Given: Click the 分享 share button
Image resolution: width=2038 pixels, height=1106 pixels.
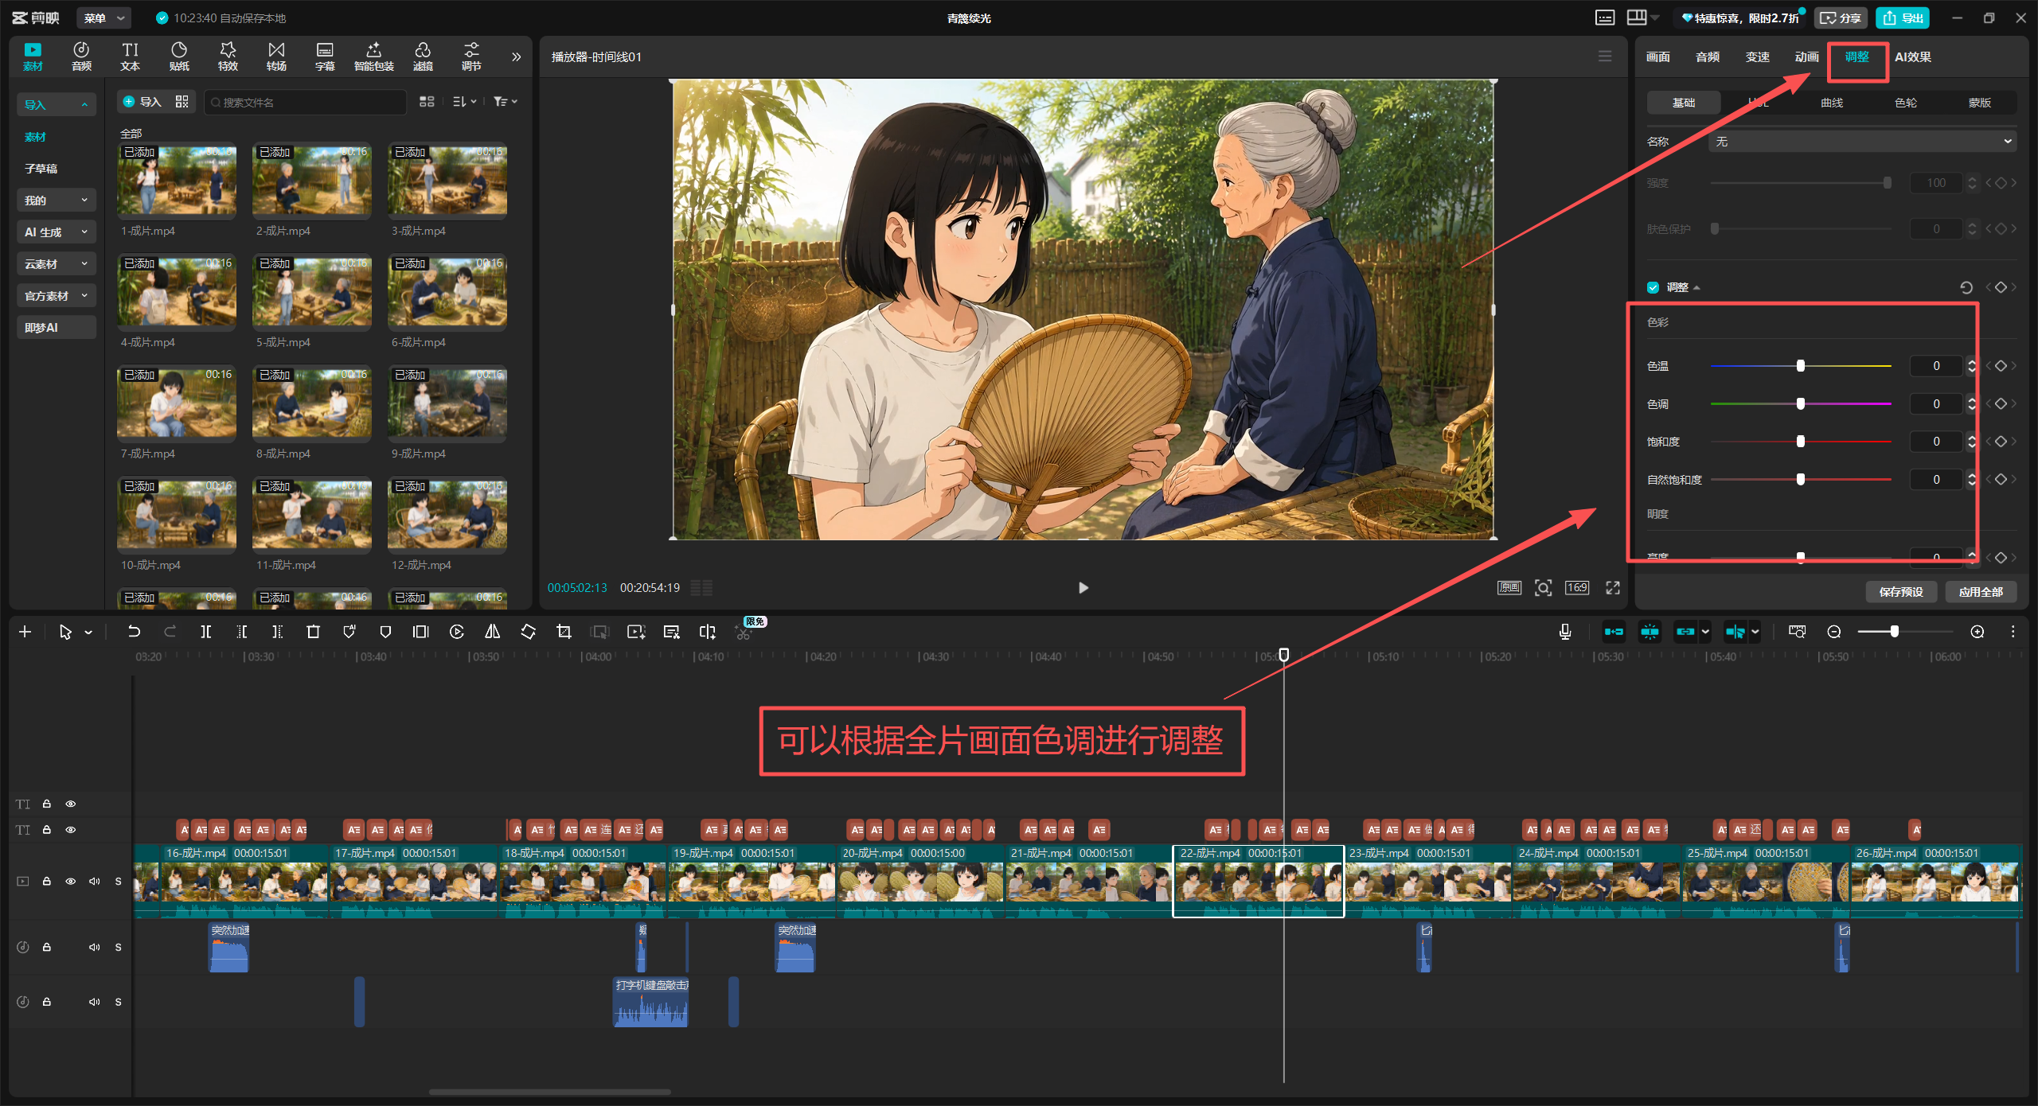Looking at the screenshot, I should [x=1841, y=18].
